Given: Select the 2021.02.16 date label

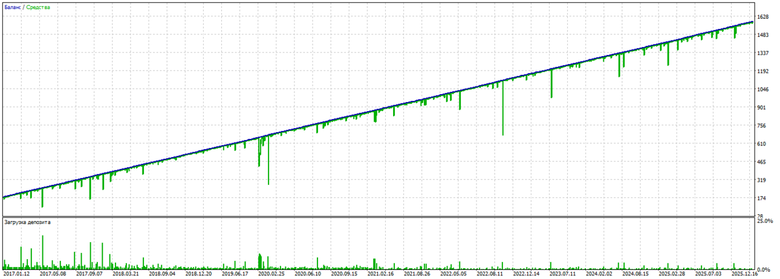Looking at the screenshot, I should (x=380, y=274).
